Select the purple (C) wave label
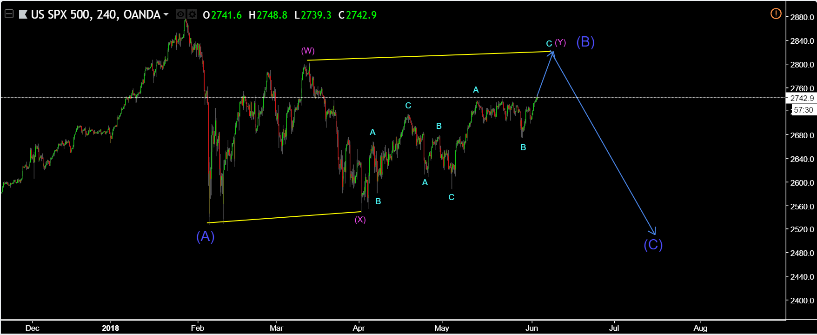Image resolution: width=817 pixels, height=335 pixels. pos(653,245)
